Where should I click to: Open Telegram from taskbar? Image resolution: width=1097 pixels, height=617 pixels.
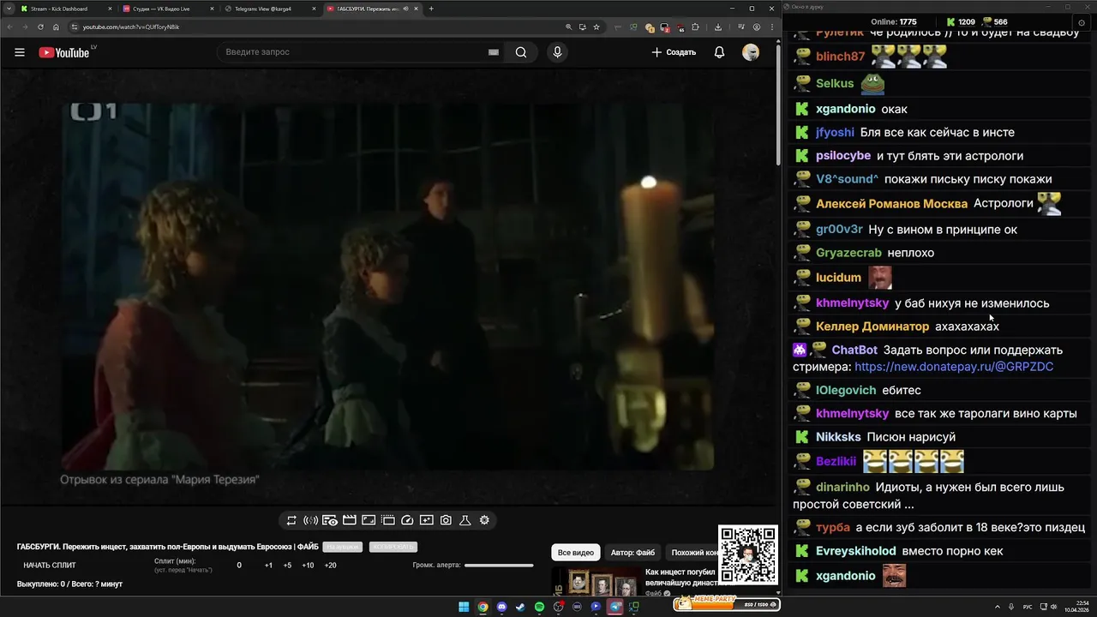614,607
